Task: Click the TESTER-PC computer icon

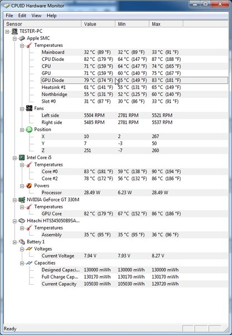Action: tap(14, 31)
